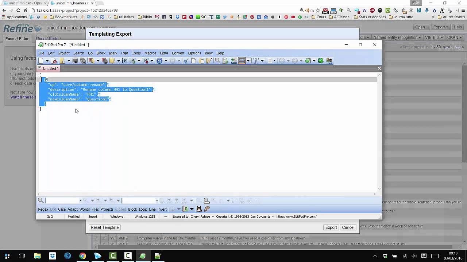Toggle the Files search option
Screen dimensions: 467x262
95,209
